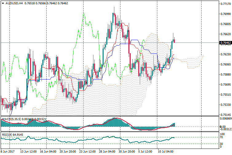Select the MACD 0.006869 scale value
Image resolution: width=232 pixels, height=155 pixels.
click(x=226, y=118)
